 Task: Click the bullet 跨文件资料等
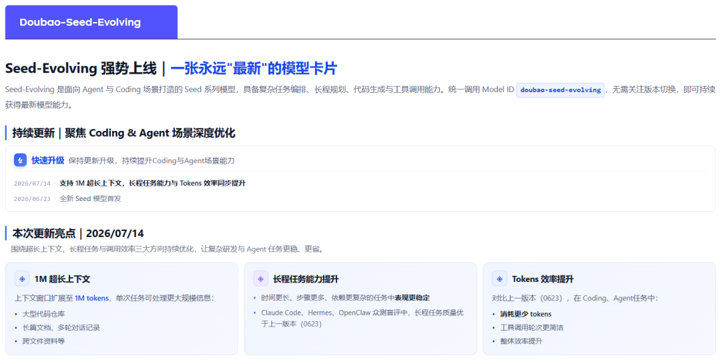click(43, 341)
